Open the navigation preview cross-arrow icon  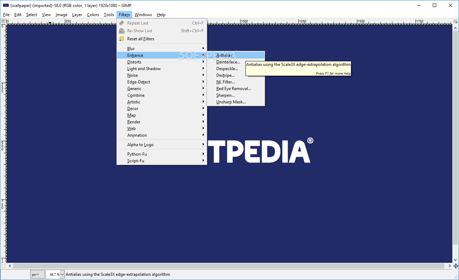click(455, 266)
